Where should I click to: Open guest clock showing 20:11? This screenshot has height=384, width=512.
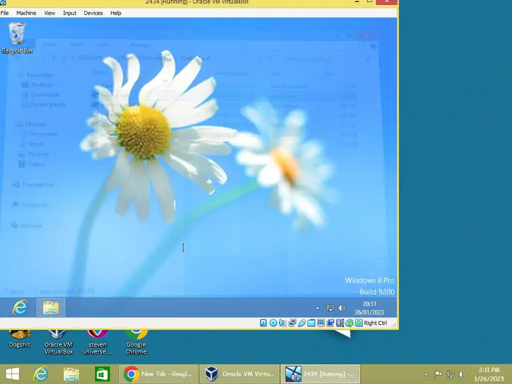pos(369,308)
